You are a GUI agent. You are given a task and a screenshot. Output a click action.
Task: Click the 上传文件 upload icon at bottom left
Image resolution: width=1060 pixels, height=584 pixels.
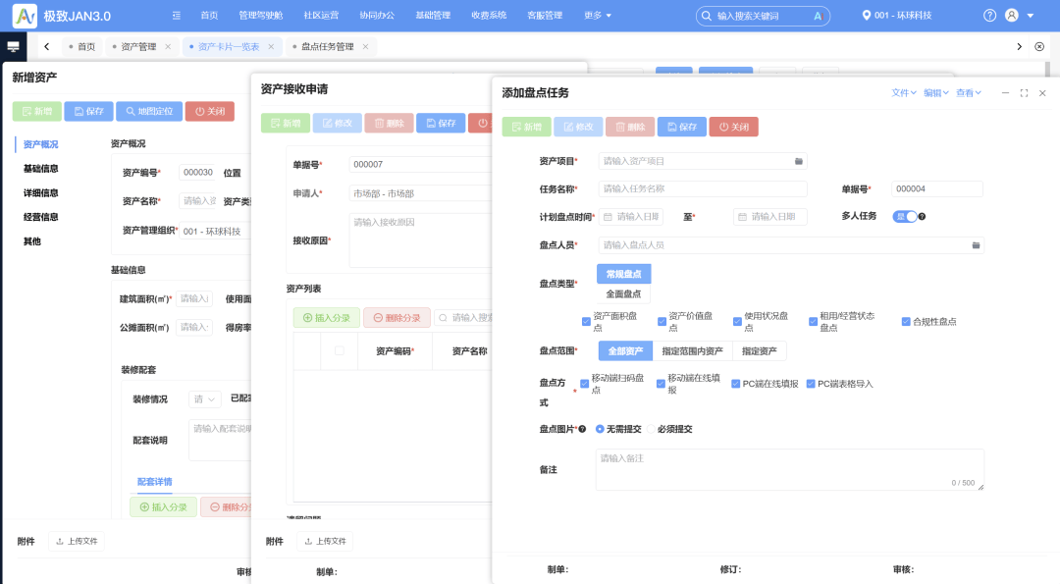[x=62, y=541]
